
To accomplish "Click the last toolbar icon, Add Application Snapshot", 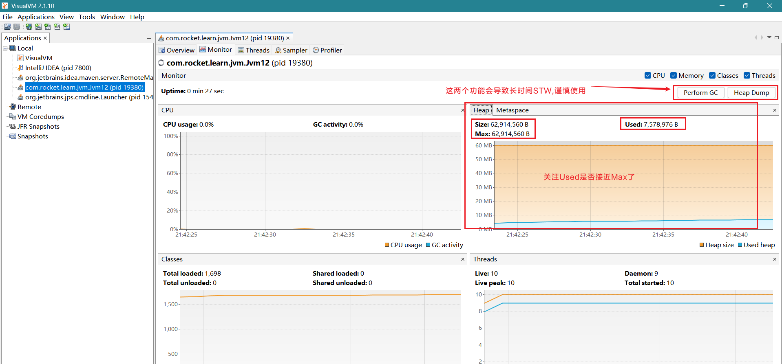I will point(66,27).
